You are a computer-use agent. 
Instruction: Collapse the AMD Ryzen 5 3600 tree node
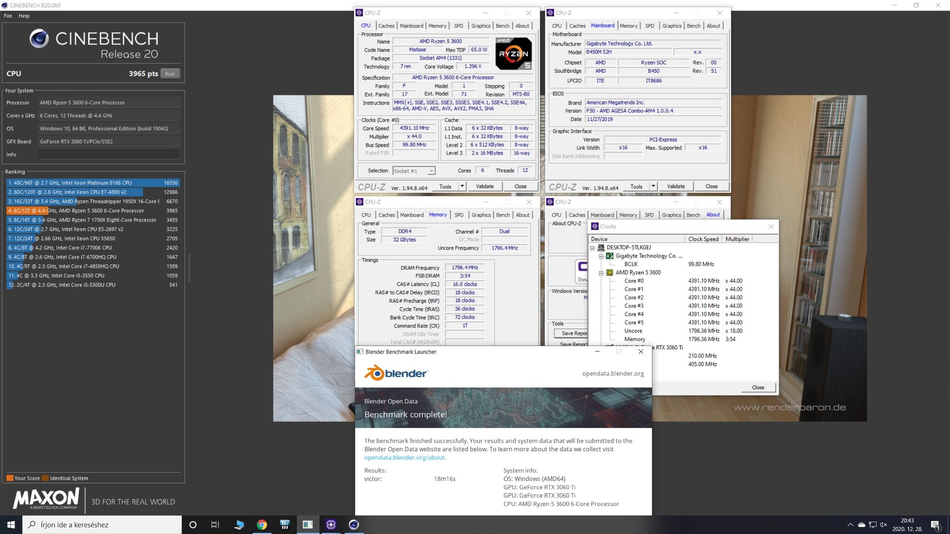pos(601,272)
